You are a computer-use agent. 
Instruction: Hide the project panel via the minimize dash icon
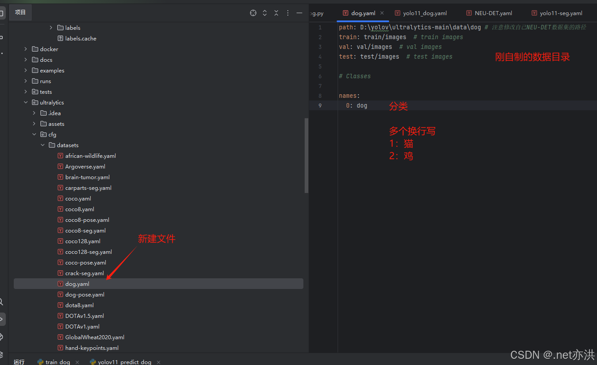coord(299,13)
